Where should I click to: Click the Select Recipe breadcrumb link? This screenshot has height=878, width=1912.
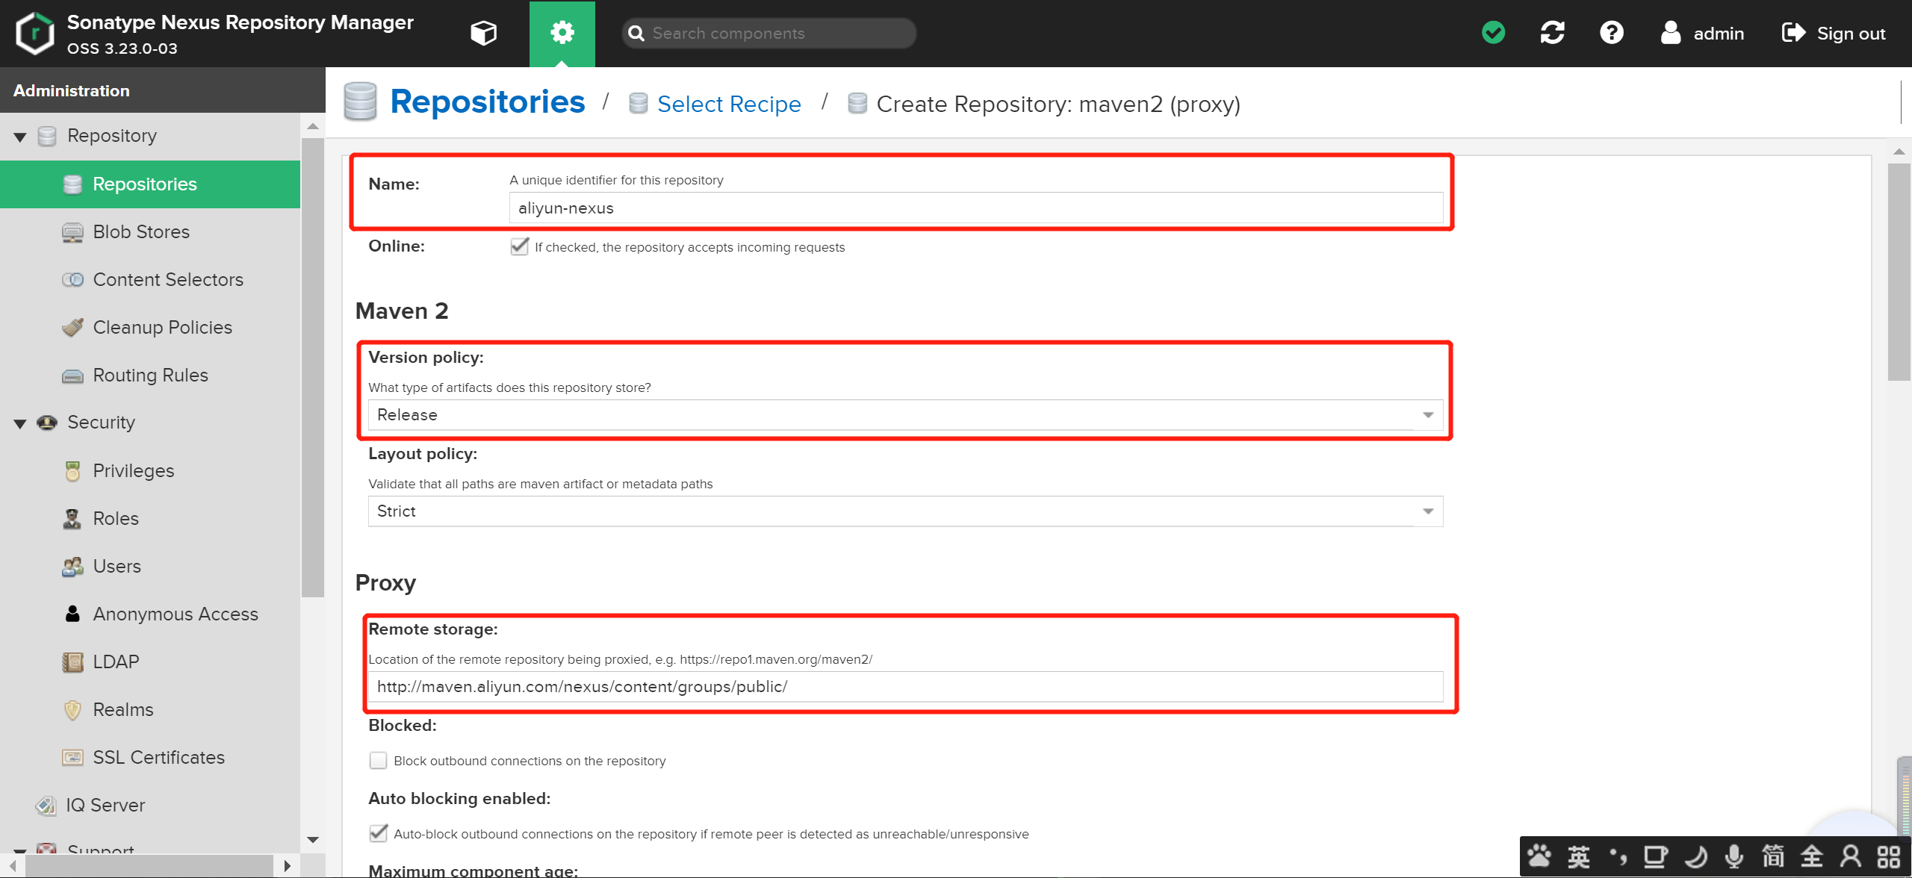coord(728,104)
